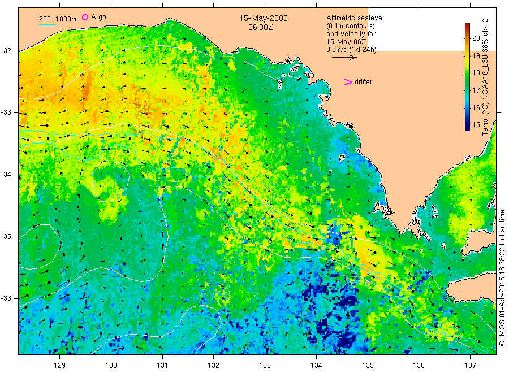This screenshot has height=373, width=509.
Task: Click the 0.5m/s velocity scale arrow
Action: [344, 58]
